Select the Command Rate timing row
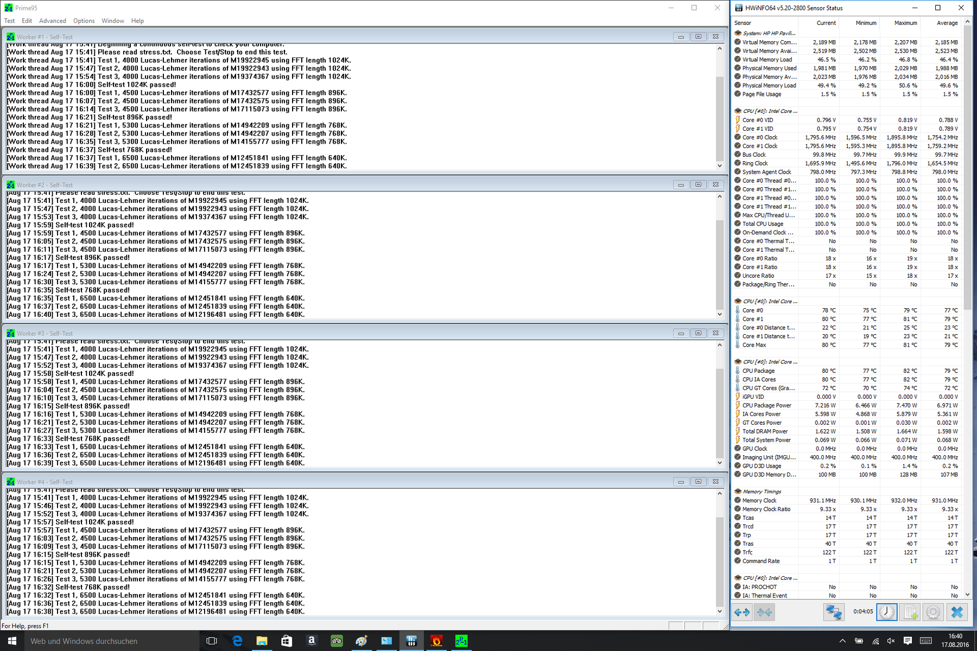 847,561
